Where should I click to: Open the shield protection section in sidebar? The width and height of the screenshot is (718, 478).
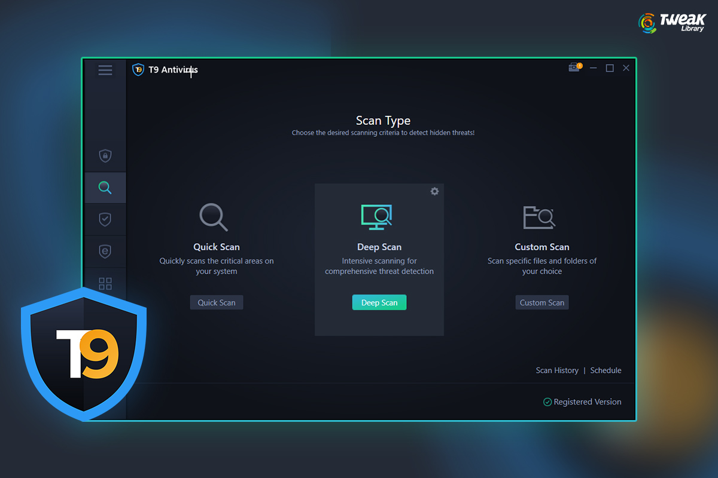coord(105,155)
